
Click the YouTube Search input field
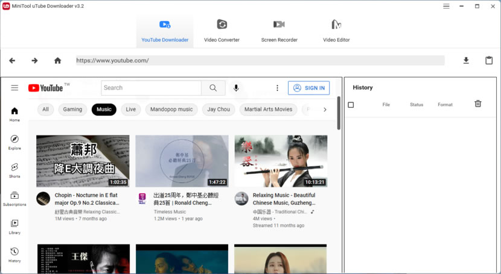(151, 87)
